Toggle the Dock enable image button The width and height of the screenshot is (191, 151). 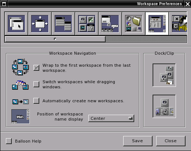click(164, 75)
